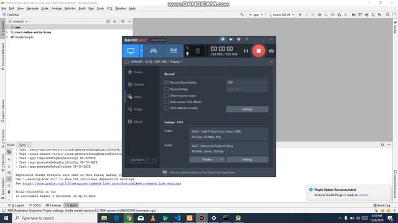Toggle Bandicam webcam overlay icon
The height and width of the screenshot is (223, 398).
tap(198, 51)
